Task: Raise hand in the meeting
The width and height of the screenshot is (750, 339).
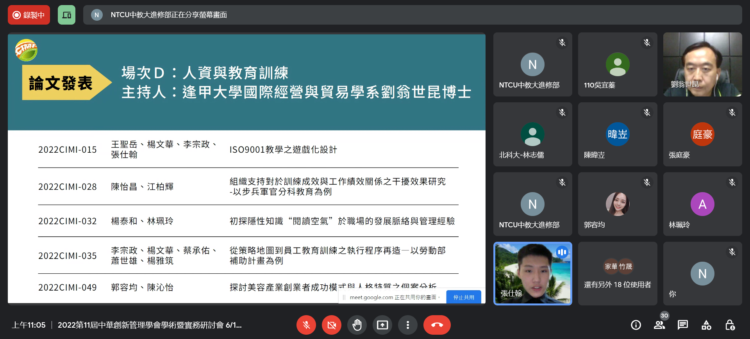Action: tap(357, 325)
